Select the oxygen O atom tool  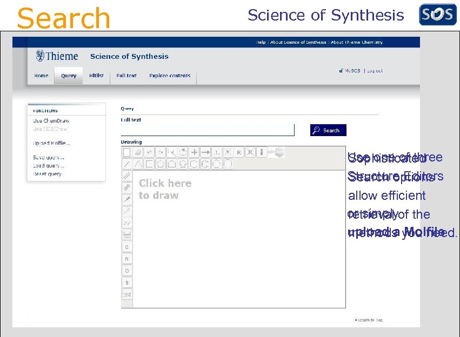(126, 271)
